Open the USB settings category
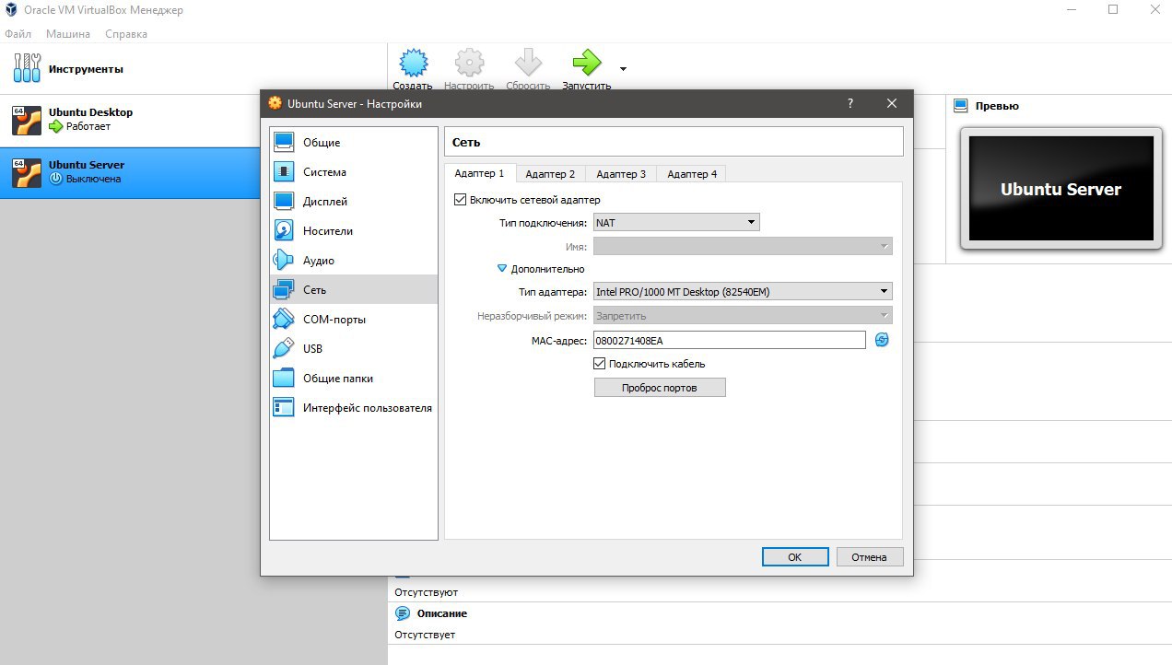1172x665 pixels. pos(353,349)
